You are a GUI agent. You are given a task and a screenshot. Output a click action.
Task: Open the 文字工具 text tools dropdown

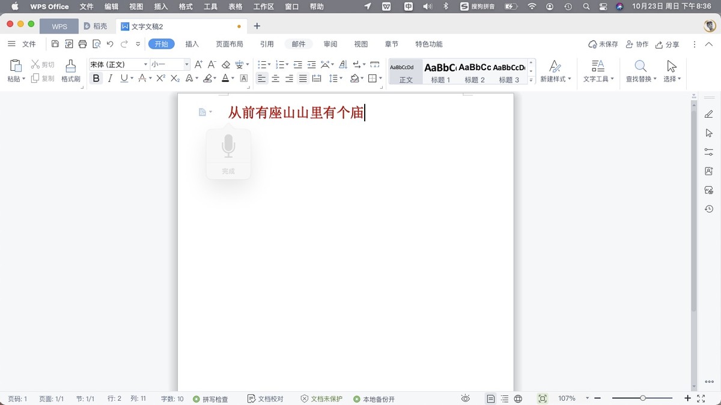pos(598,79)
